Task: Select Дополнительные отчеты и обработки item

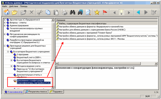Action: 29,76
